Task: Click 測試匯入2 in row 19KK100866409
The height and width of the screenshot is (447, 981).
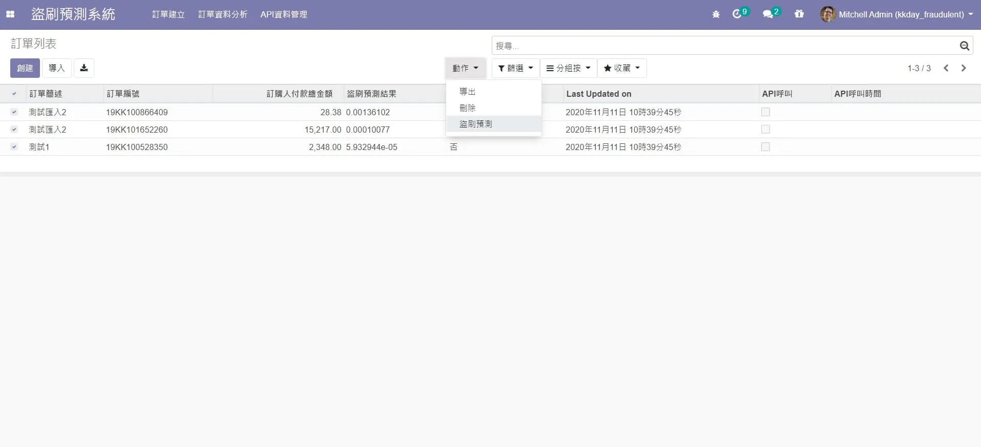Action: pos(47,112)
